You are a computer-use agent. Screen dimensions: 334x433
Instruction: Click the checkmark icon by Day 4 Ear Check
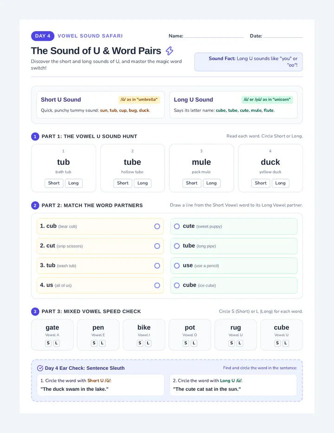(x=40, y=368)
